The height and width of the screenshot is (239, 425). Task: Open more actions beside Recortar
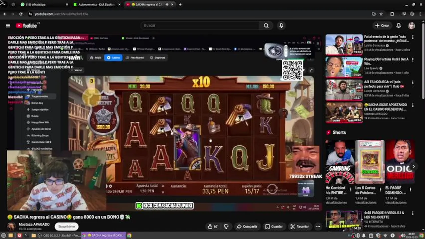click(x=318, y=227)
